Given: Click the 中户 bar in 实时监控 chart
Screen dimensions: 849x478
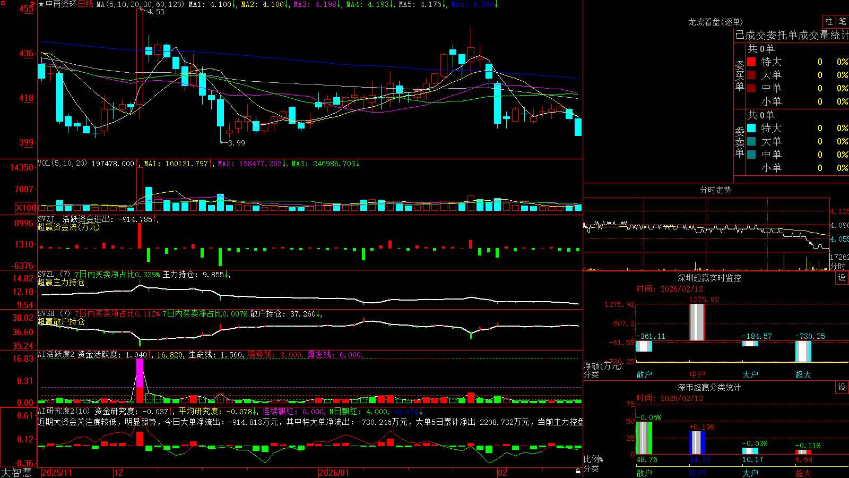Looking at the screenshot, I should [x=697, y=322].
